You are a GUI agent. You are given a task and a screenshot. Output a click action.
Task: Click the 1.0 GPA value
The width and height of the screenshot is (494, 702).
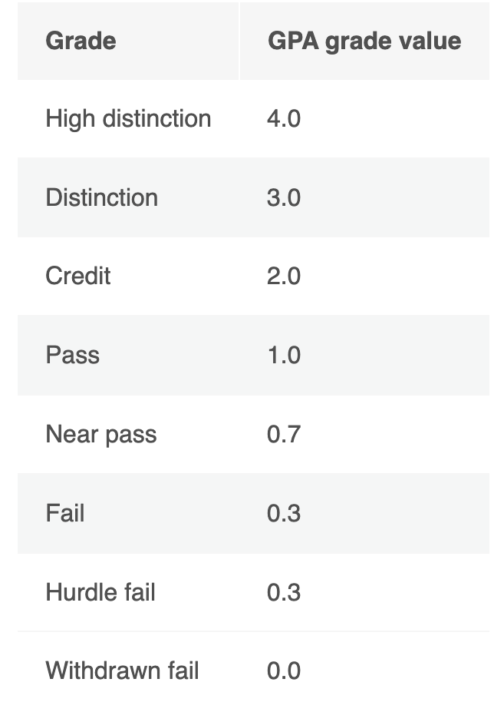284,356
